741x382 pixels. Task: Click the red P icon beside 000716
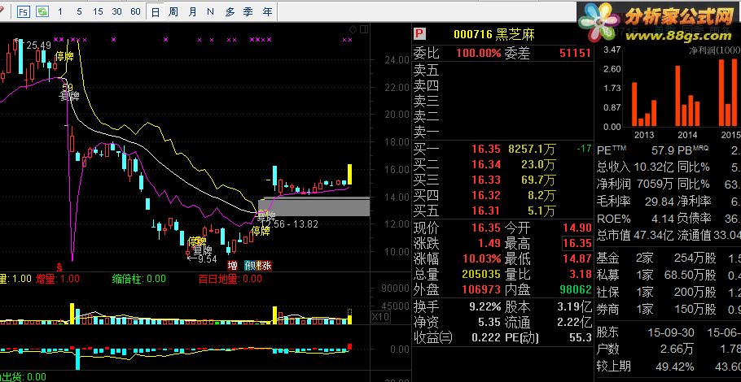[x=419, y=34]
